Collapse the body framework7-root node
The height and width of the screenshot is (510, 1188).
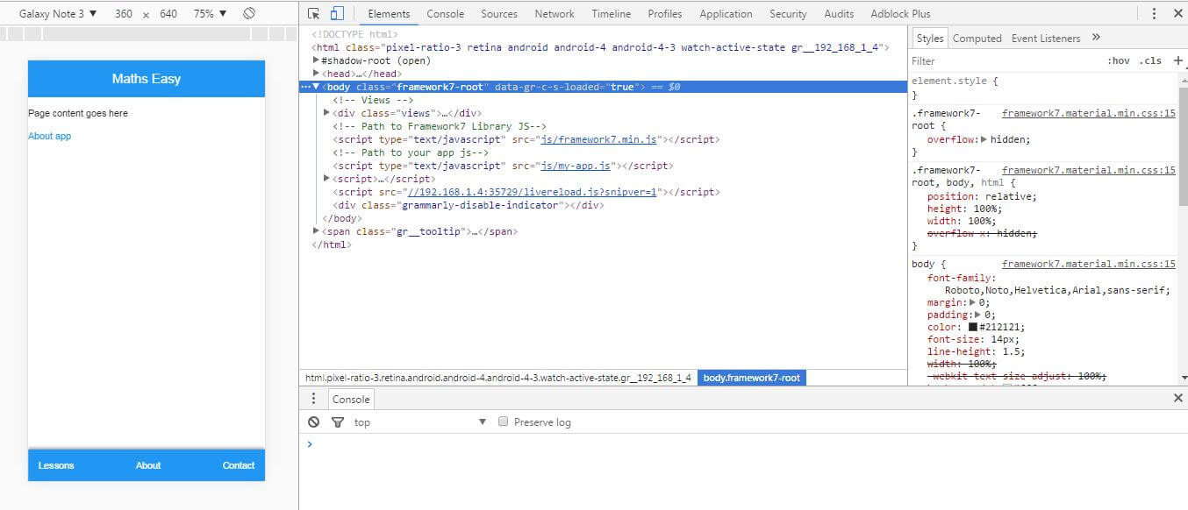316,87
